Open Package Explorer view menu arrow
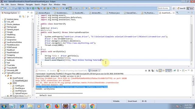The image size is (195, 109). 32,16
